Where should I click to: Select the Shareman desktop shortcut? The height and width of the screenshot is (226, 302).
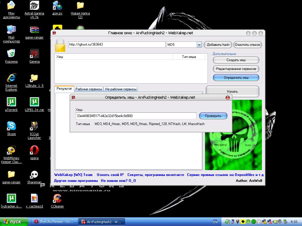click(34, 177)
